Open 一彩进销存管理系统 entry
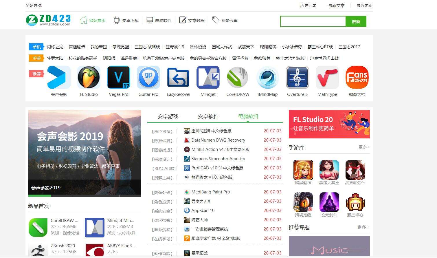 point(210,229)
